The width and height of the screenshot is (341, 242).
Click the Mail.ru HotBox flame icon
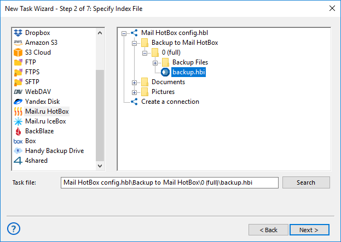click(x=18, y=111)
